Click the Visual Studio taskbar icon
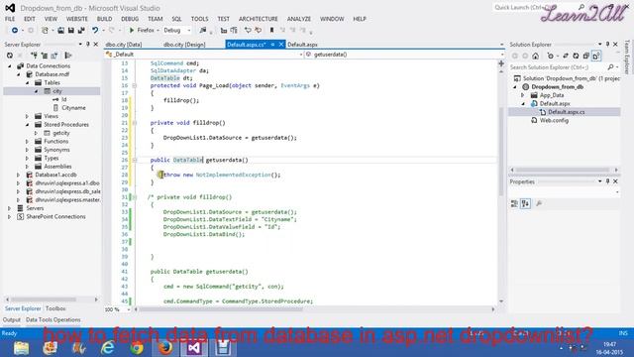 [194, 348]
